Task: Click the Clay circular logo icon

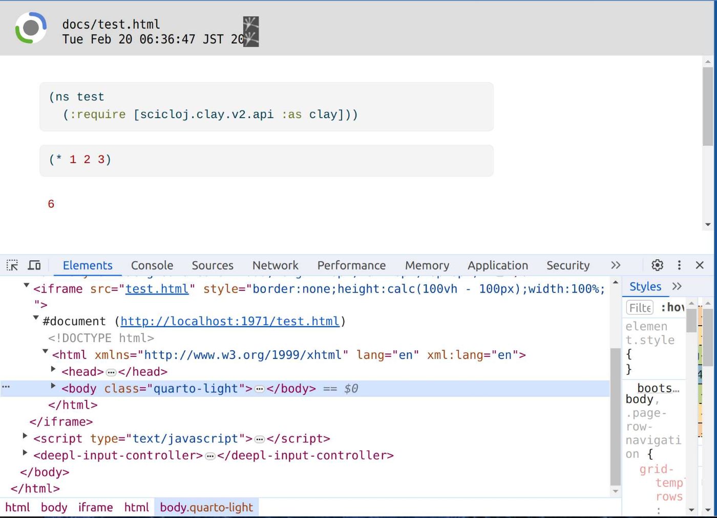Action: coord(31,28)
